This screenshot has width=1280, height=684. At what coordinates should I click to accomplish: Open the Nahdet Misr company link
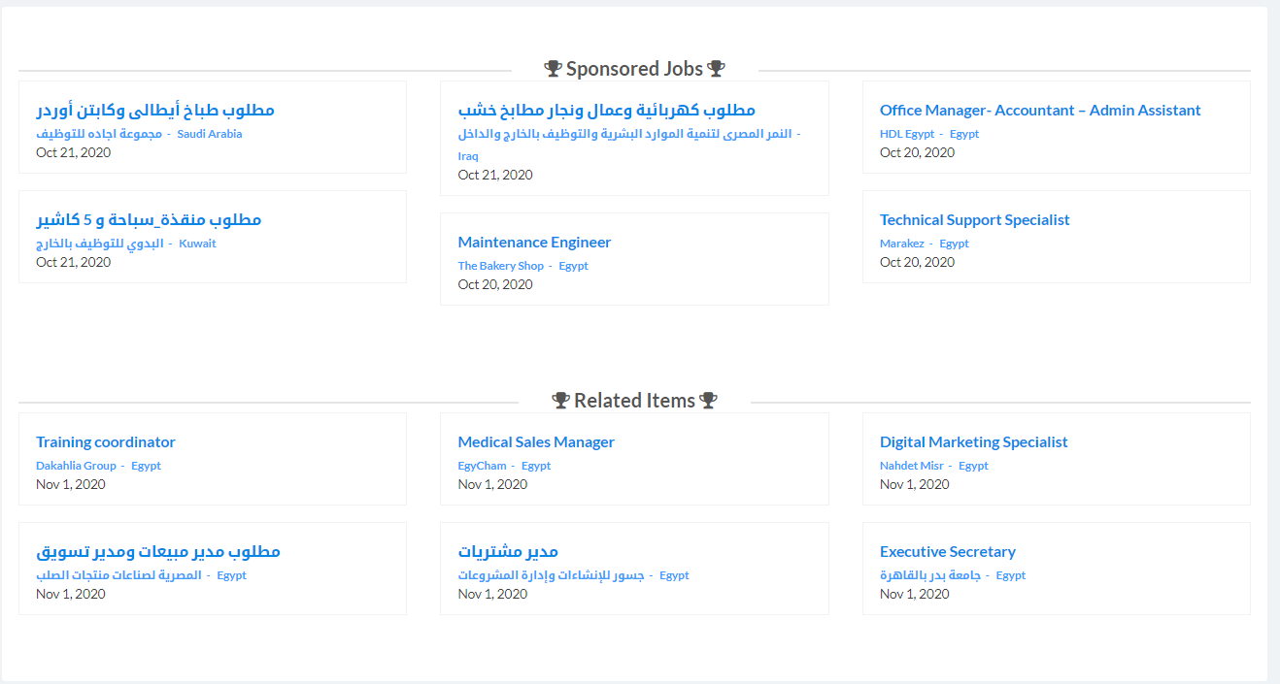tap(911, 466)
